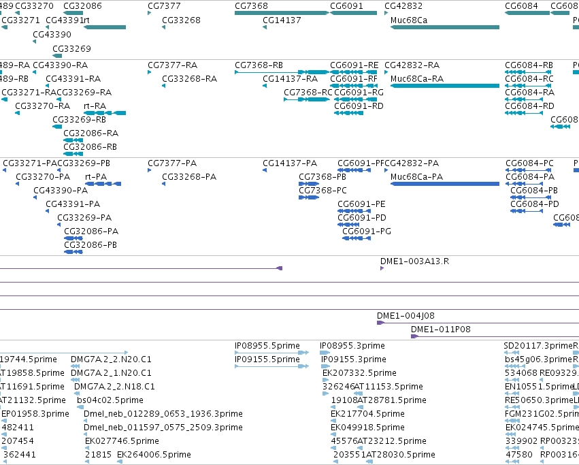Click the CG33269-RB transcript label
This screenshot has height=465, width=579.
[79, 119]
